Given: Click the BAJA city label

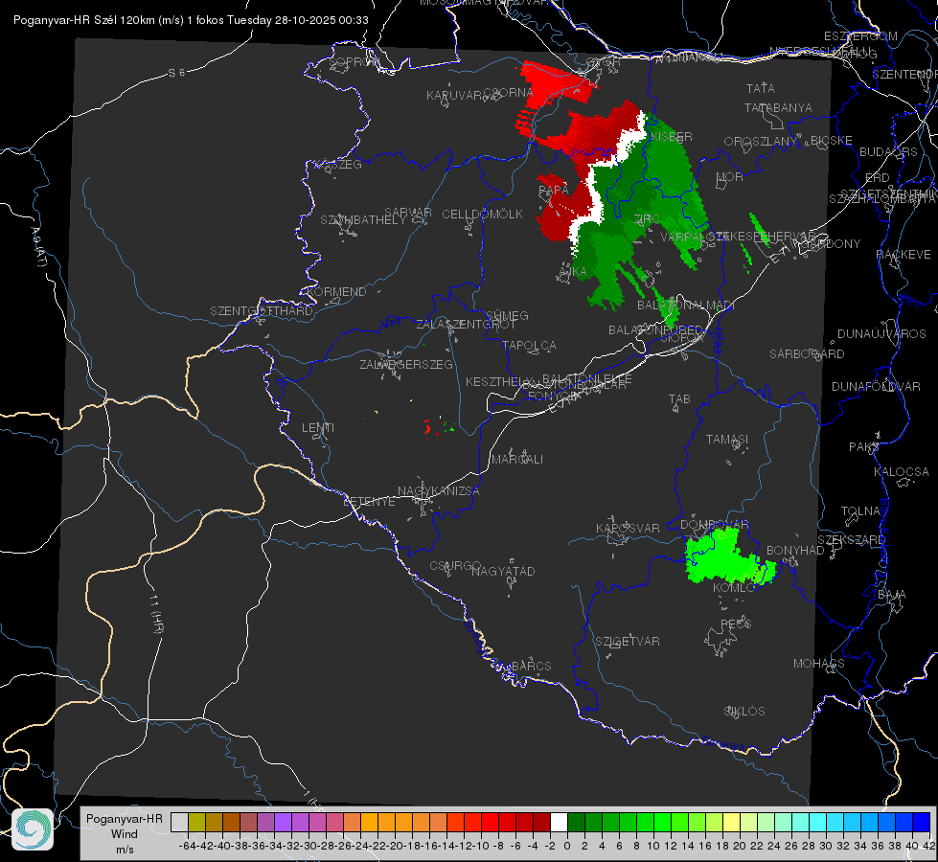Looking at the screenshot, I should click(892, 595).
